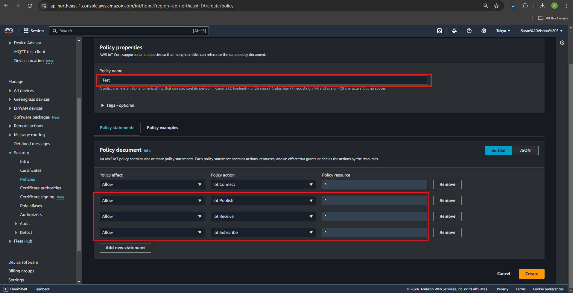Open the notifications bell icon
The width and height of the screenshot is (573, 293).
(454, 31)
